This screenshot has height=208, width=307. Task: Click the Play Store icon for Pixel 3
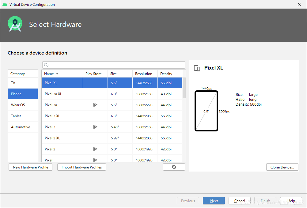pyautogui.click(x=95, y=127)
